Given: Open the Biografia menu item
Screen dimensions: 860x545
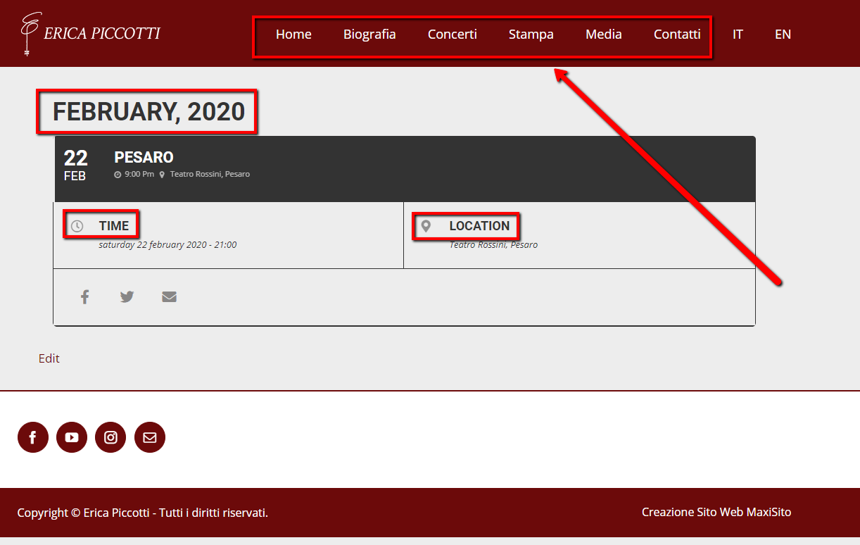Looking at the screenshot, I should (369, 34).
